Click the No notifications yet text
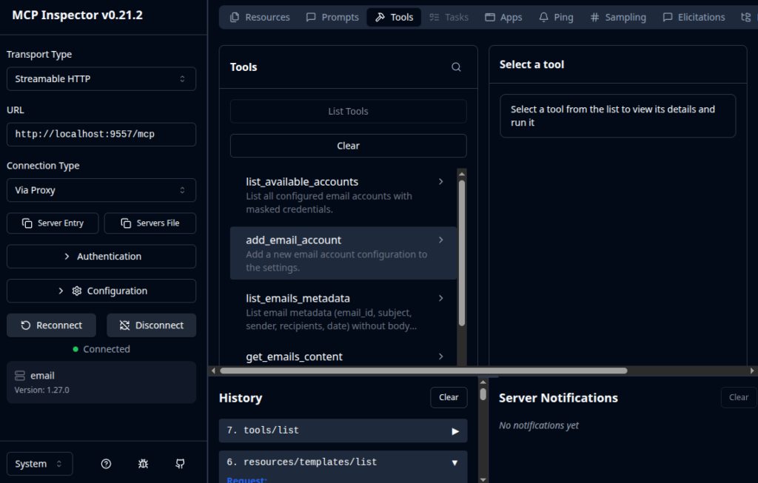The image size is (758, 483). [539, 425]
